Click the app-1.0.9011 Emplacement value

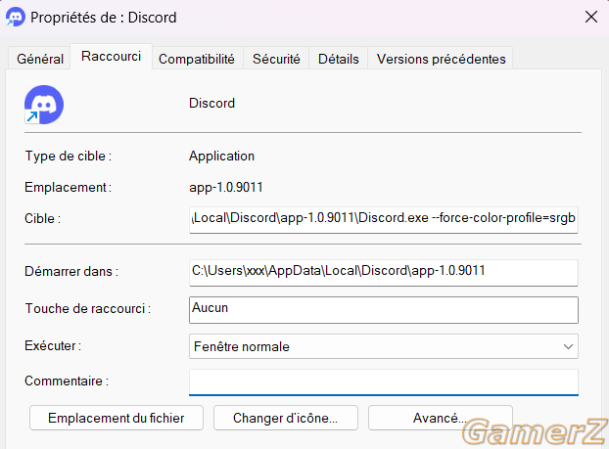pyautogui.click(x=225, y=188)
